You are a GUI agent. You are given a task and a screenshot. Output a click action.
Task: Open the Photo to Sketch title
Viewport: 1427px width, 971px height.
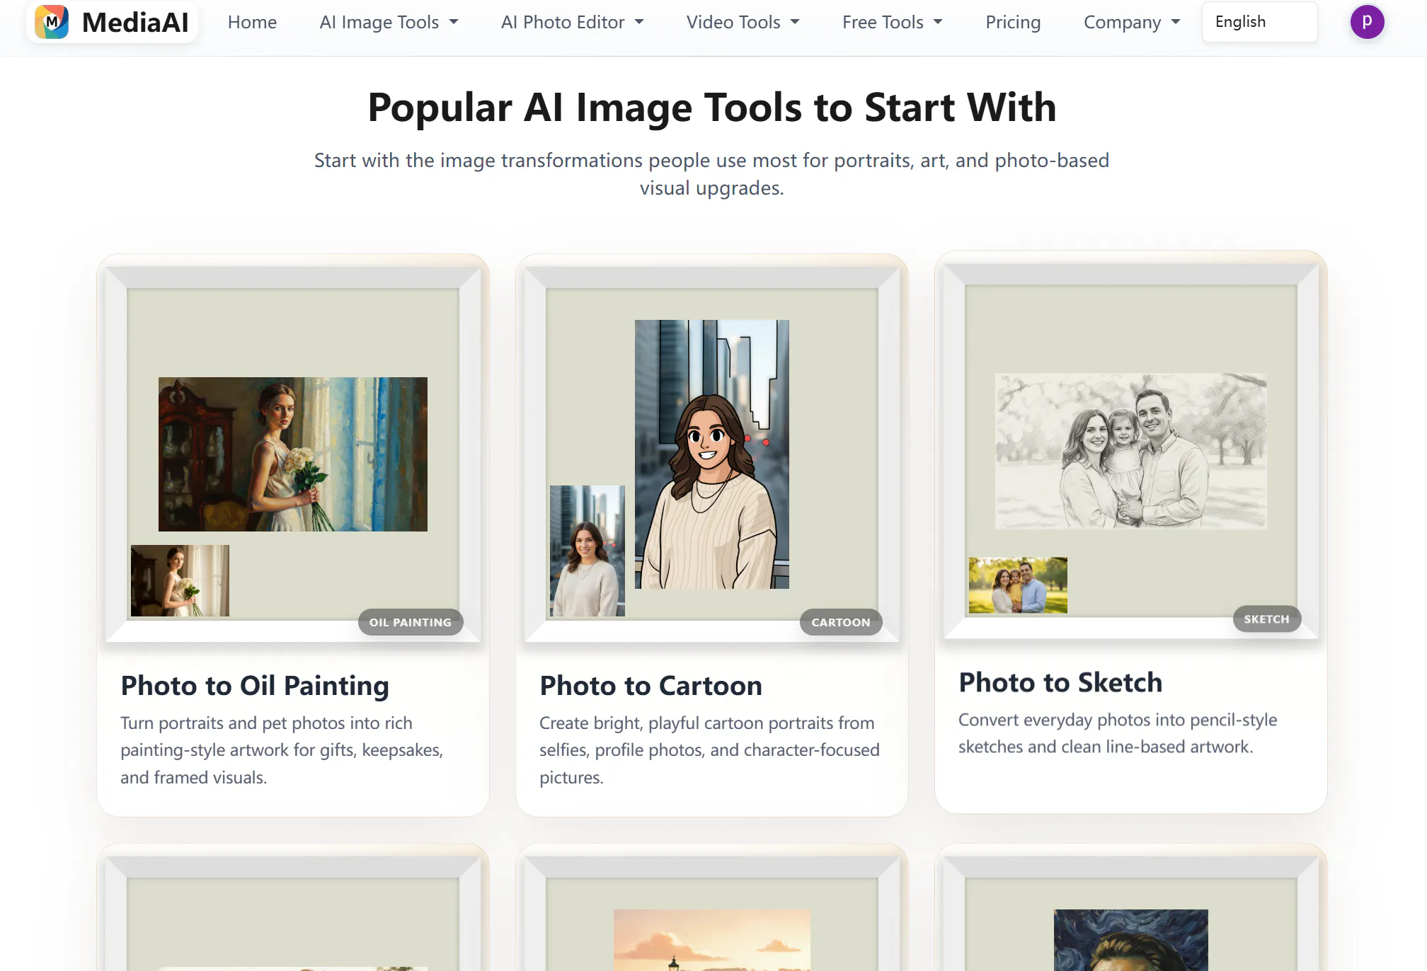[x=1060, y=682]
